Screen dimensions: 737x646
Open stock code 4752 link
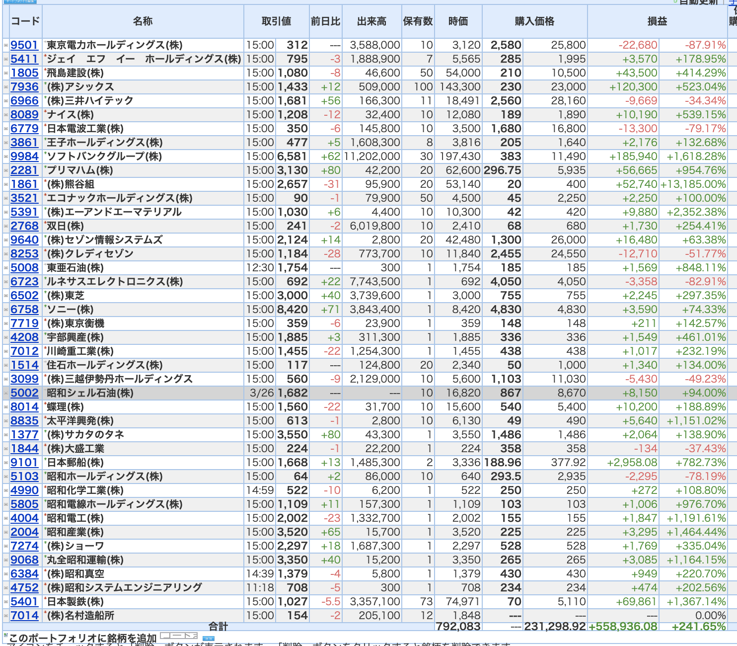click(x=24, y=588)
